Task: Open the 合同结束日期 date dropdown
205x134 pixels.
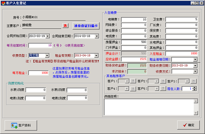Action: pyautogui.click(x=97, y=36)
